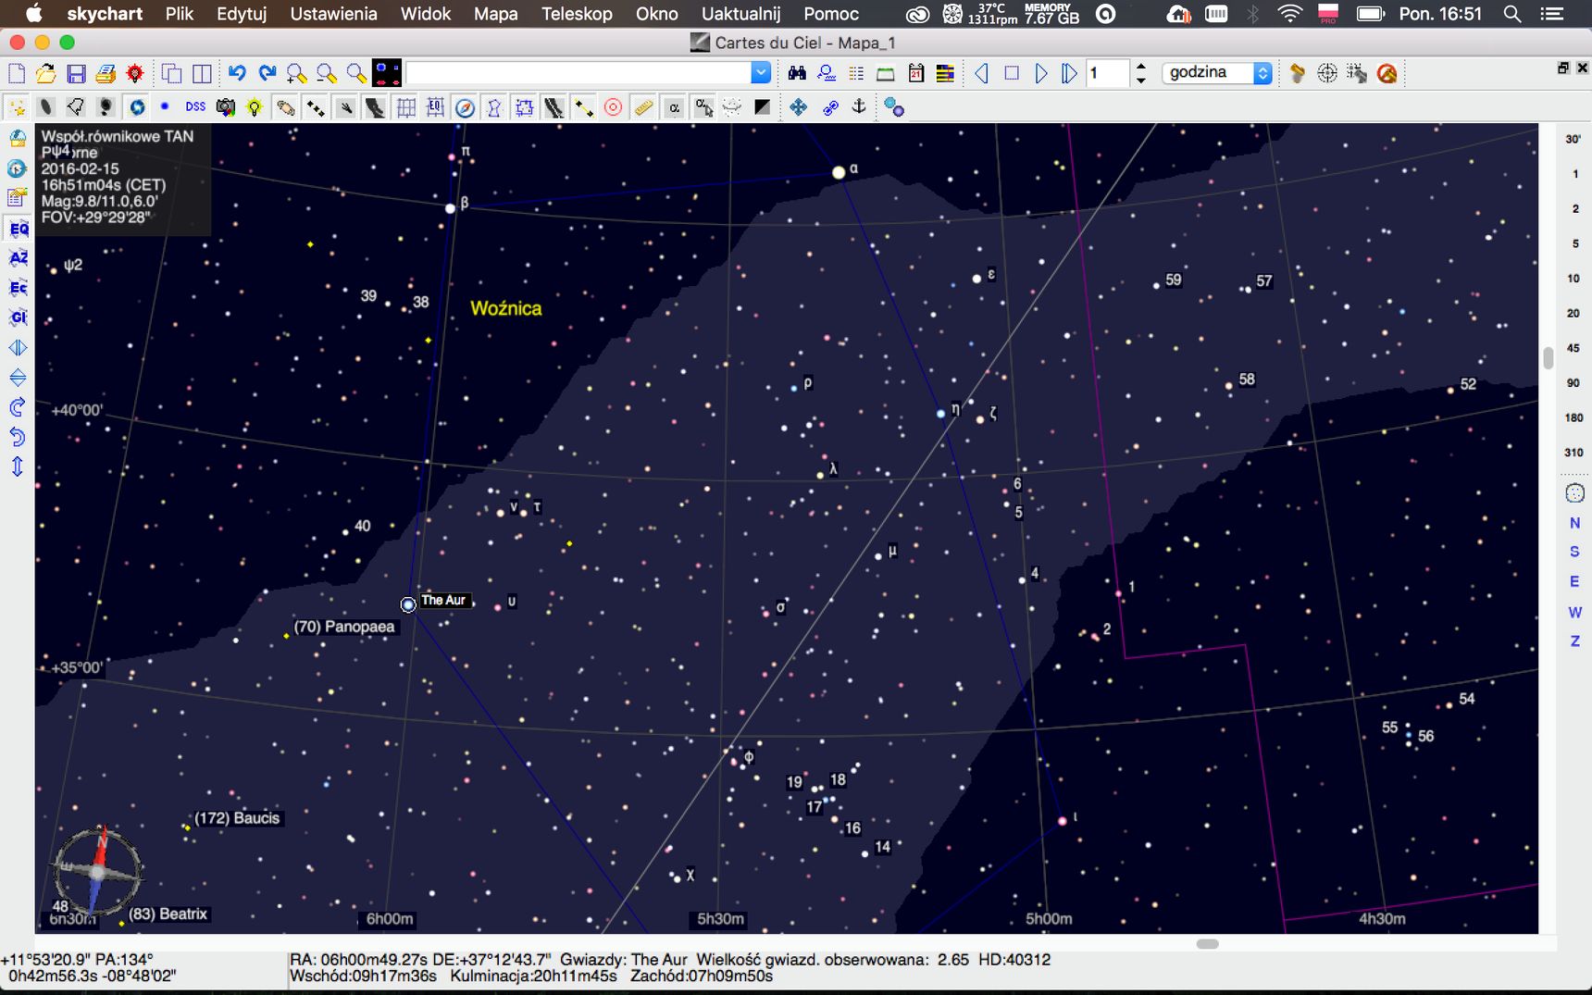Switch to ecliptic Ec coordinates
This screenshot has height=995, width=1592.
coord(18,288)
